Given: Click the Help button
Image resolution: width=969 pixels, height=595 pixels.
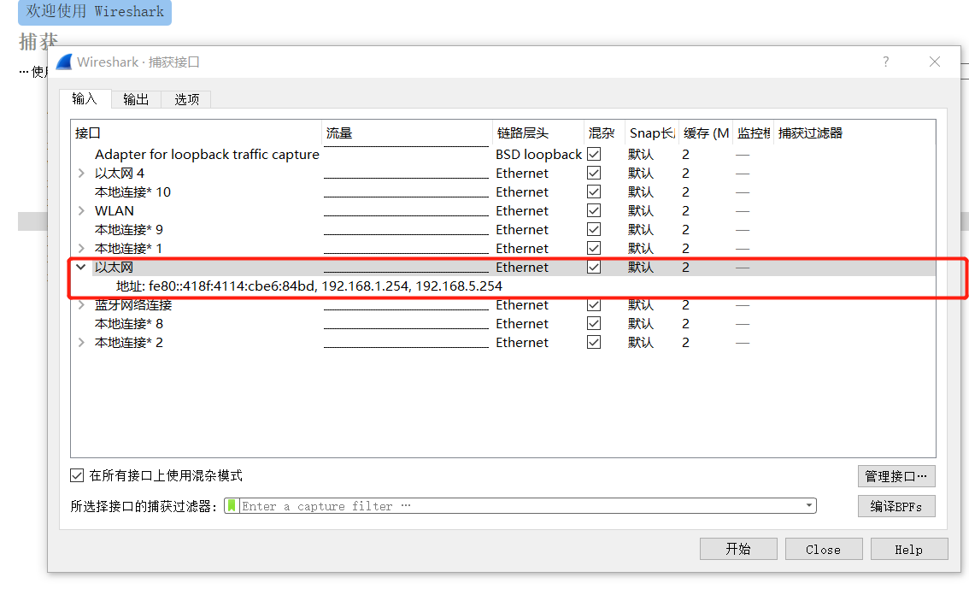Looking at the screenshot, I should coord(909,549).
